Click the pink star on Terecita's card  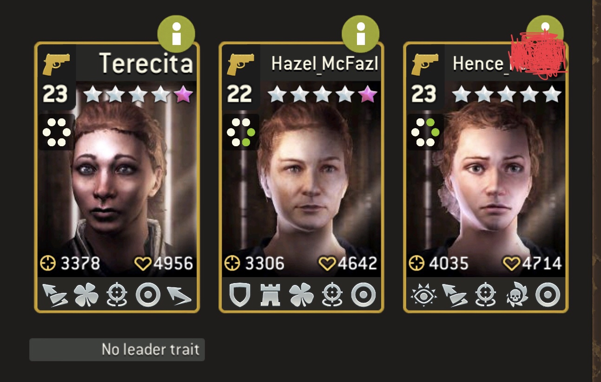183,94
